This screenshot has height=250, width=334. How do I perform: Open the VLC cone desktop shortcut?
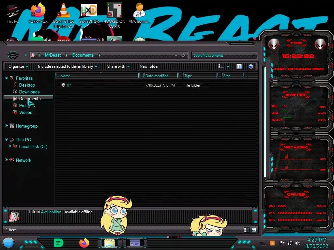tap(64, 16)
